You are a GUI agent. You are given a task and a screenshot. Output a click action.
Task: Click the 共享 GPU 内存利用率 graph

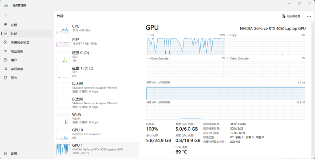click(x=226, y=112)
